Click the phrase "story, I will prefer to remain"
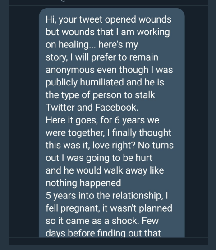This screenshot has height=250, width=216. (x=102, y=57)
